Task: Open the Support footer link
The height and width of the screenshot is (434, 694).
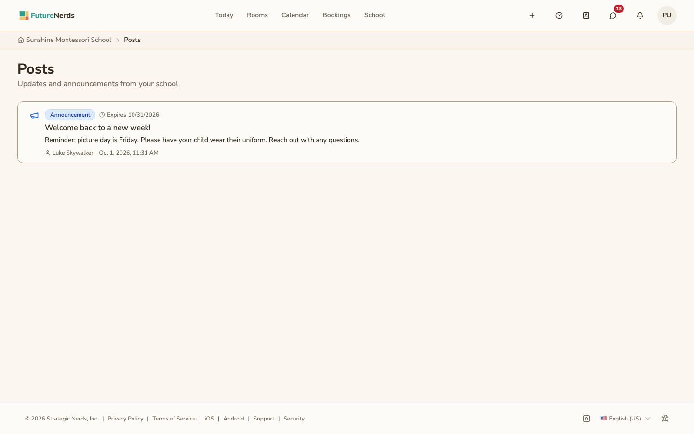Action: (264, 419)
